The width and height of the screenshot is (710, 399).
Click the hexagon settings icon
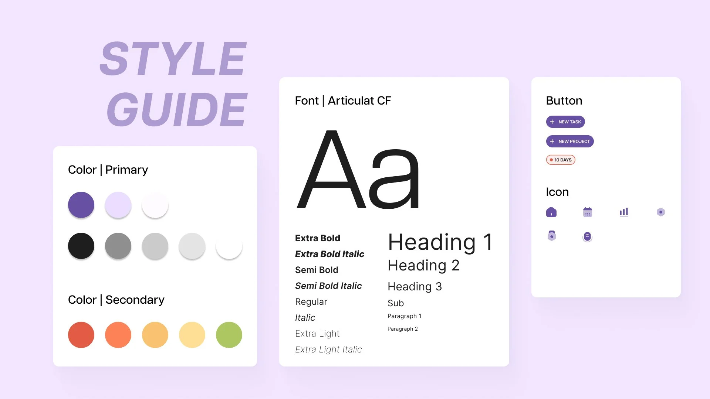click(x=660, y=212)
